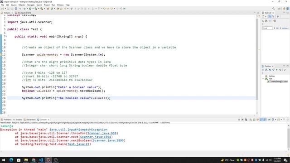Collapse the main method fold marker
The height and width of the screenshot is (163, 290).
6,36
